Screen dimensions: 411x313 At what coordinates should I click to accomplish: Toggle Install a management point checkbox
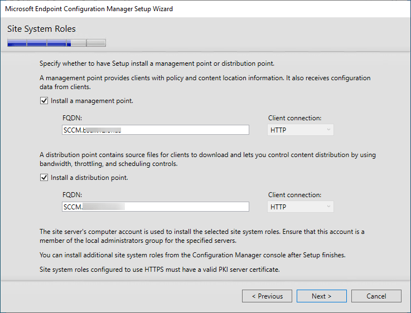(x=44, y=101)
